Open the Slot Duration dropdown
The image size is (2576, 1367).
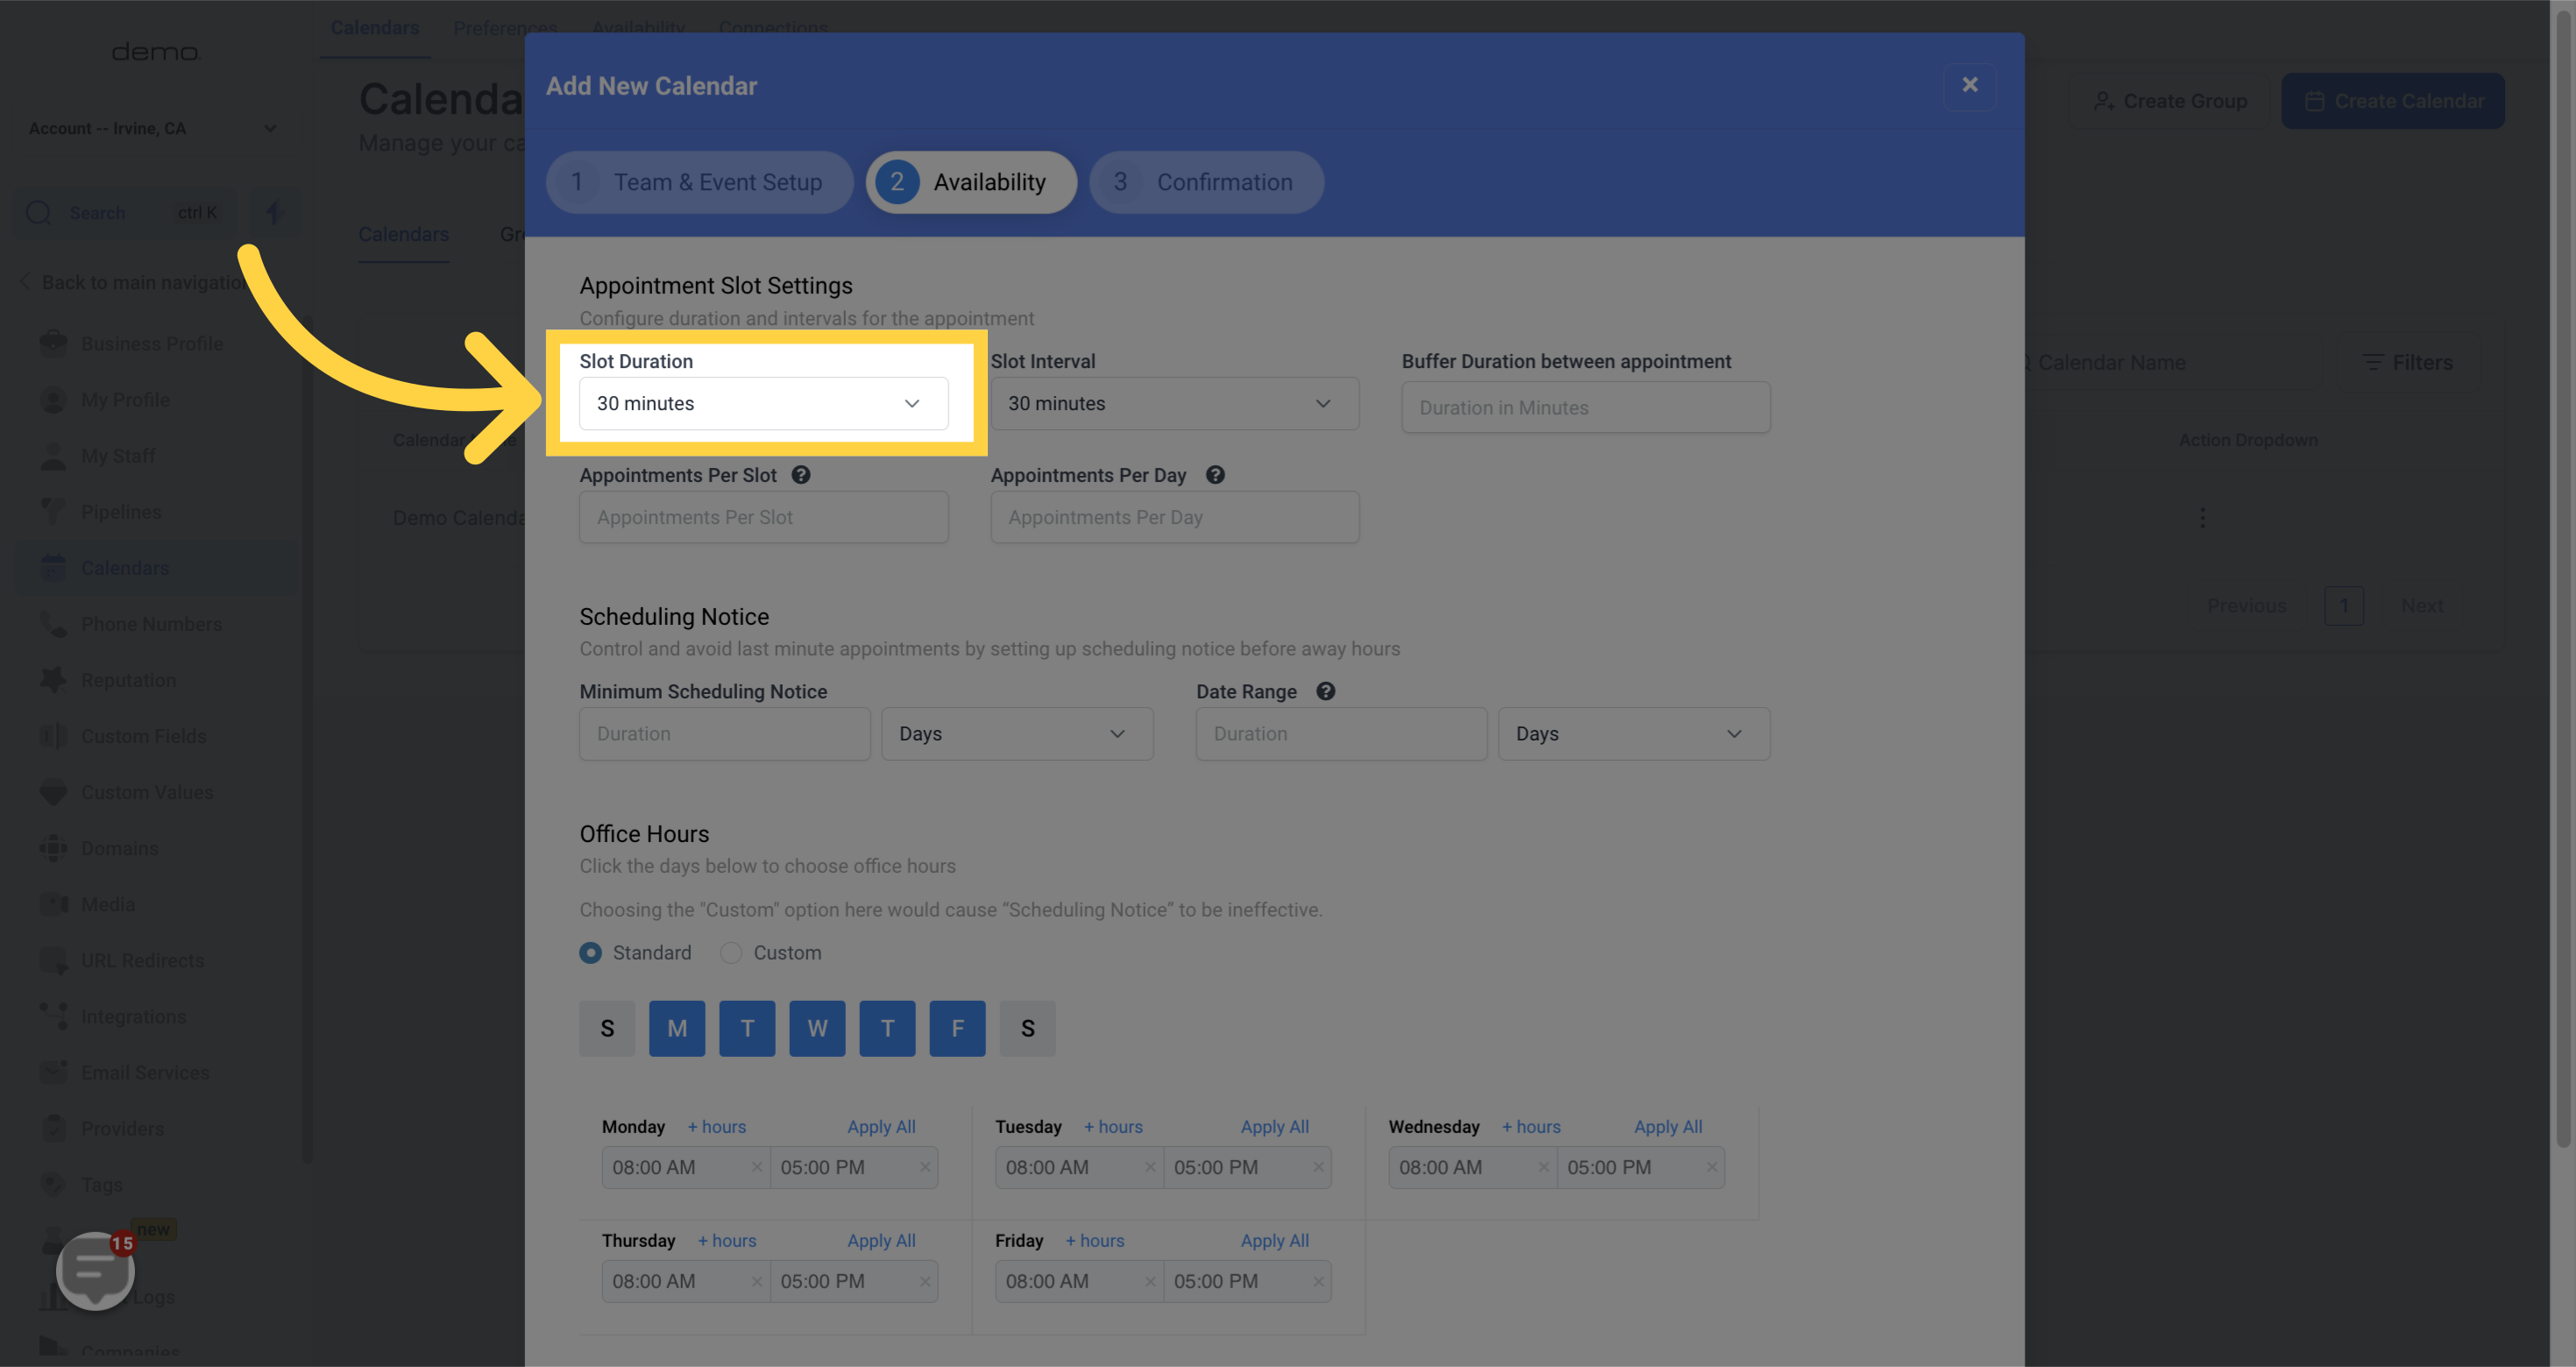pos(763,403)
